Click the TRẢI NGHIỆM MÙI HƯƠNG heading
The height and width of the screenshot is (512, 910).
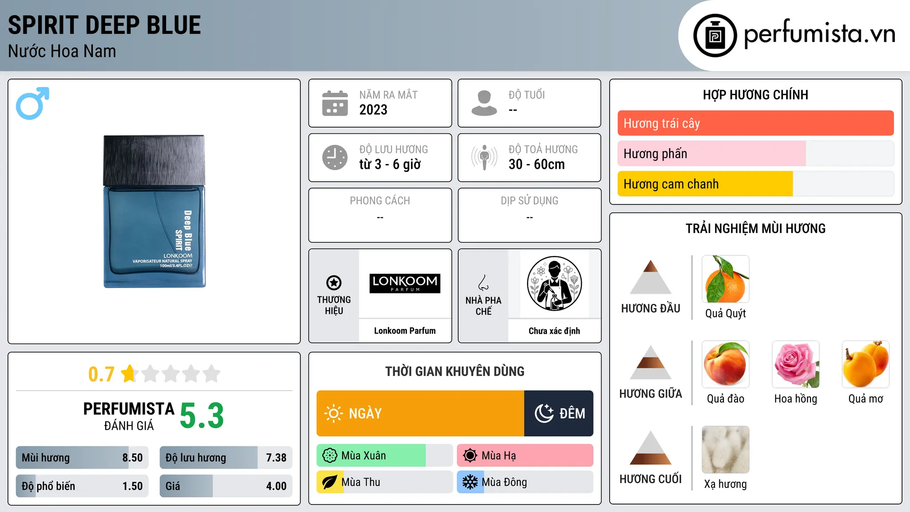click(x=755, y=228)
